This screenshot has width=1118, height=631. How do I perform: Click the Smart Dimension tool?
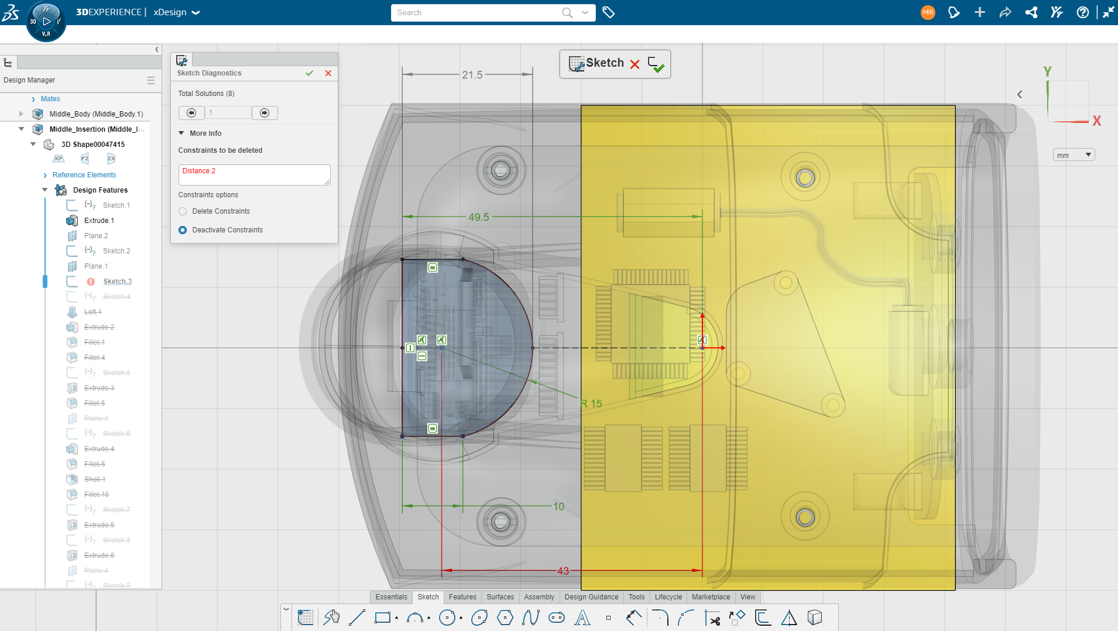point(633,618)
